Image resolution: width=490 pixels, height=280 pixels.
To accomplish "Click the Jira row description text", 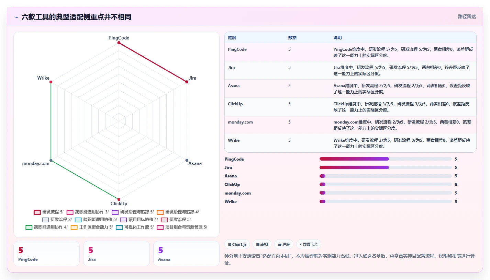I will pyautogui.click(x=402, y=70).
